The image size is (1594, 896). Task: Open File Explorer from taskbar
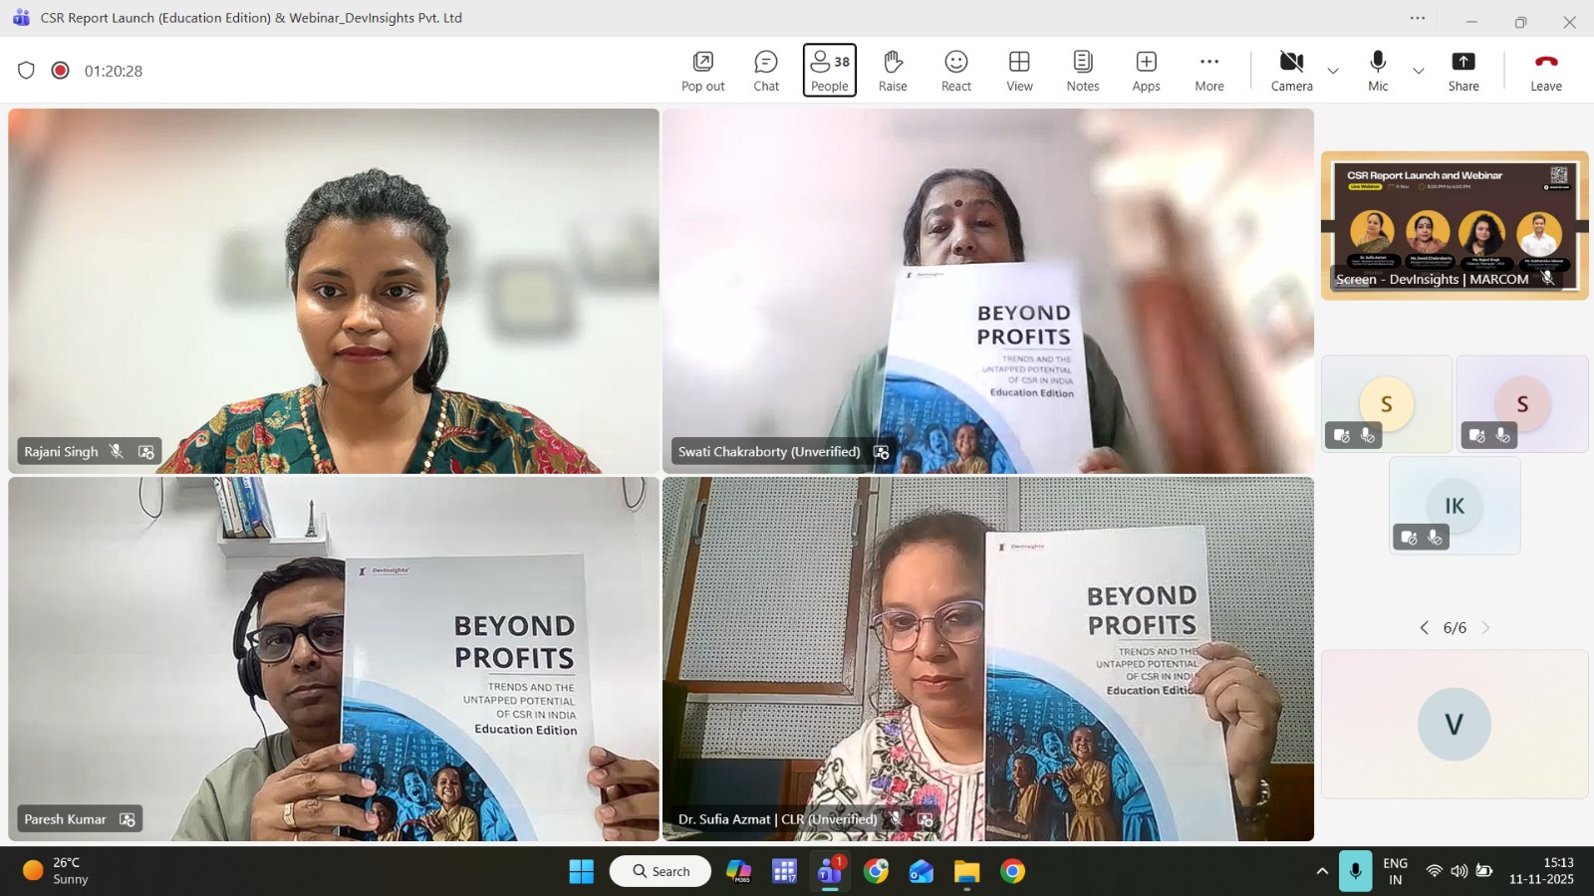pyautogui.click(x=966, y=871)
